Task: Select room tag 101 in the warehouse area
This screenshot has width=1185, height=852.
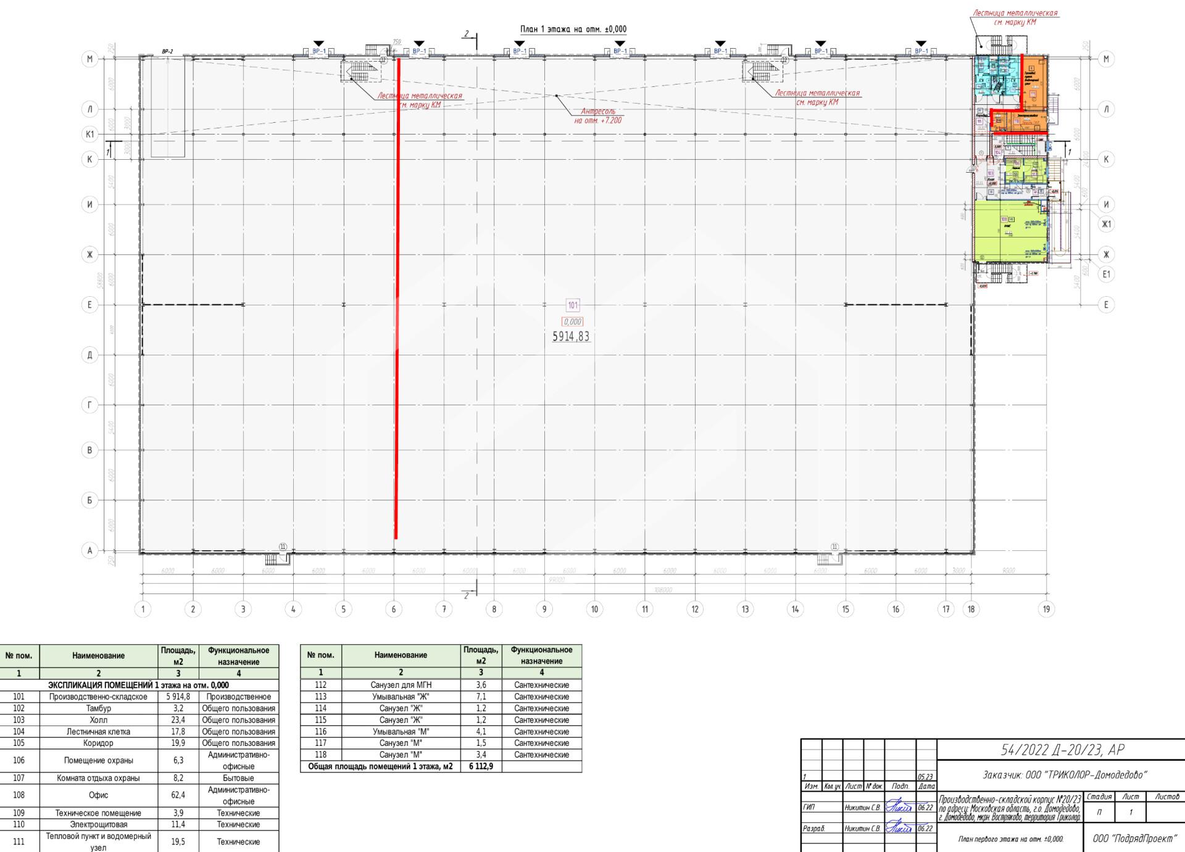Action: pyautogui.click(x=572, y=304)
